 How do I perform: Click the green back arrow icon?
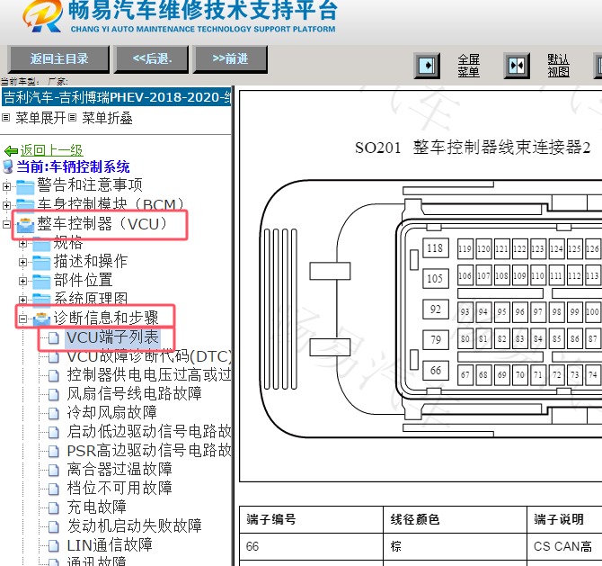[11, 151]
